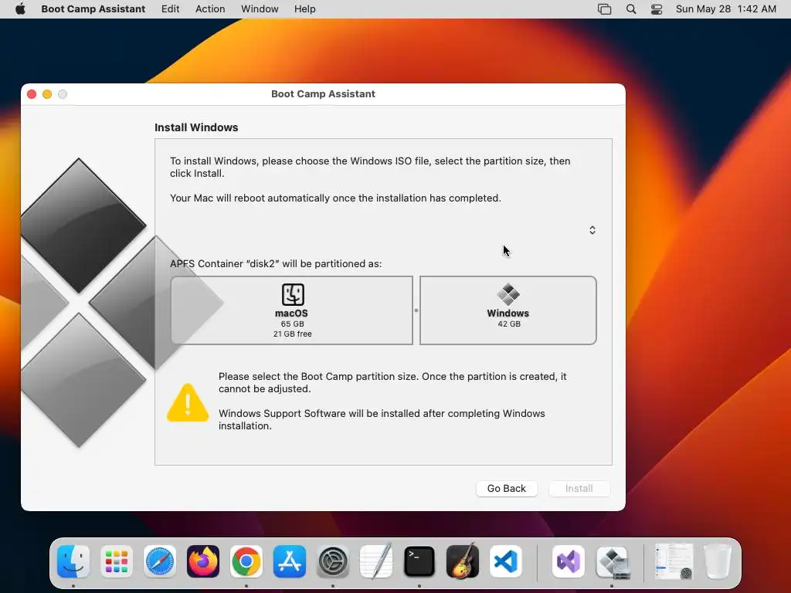Open the Boot Camp Assistant app menu
Image resolution: width=791 pixels, height=593 pixels.
pos(93,9)
